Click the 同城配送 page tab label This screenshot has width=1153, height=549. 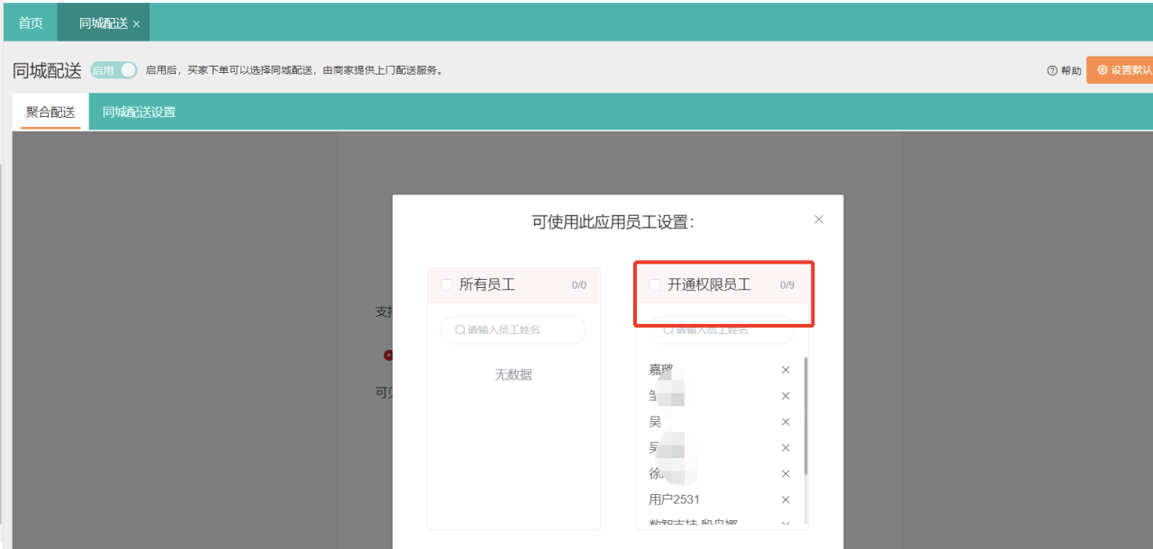pyautogui.click(x=102, y=23)
